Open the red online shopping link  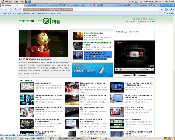[x=151, y=22]
